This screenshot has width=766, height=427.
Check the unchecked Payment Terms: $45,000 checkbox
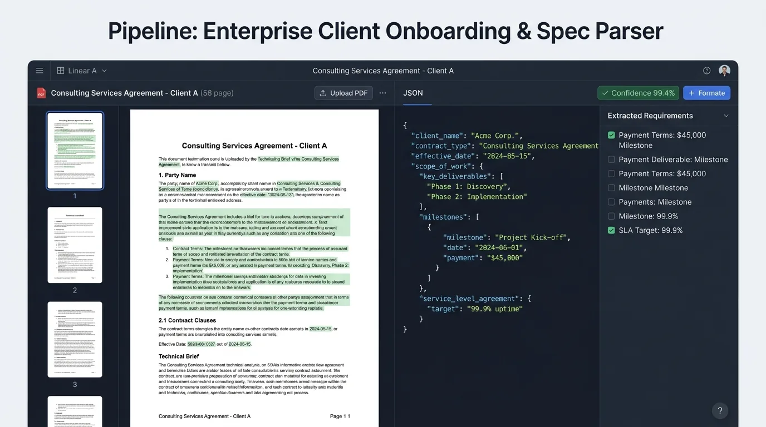point(611,173)
